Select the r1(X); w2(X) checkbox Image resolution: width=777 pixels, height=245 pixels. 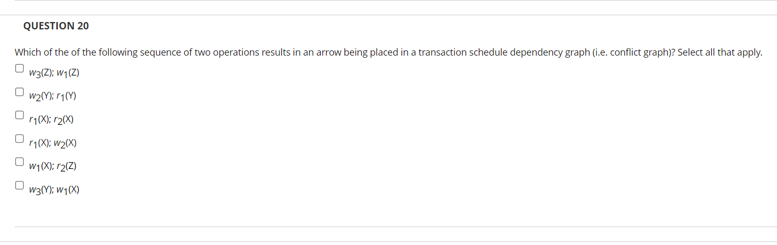coord(19,139)
